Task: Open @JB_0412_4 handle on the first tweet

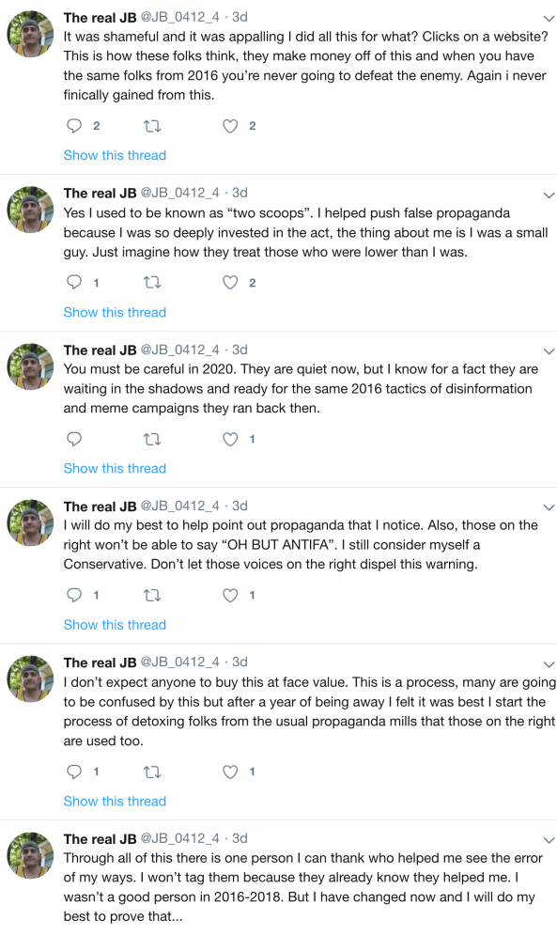Action: 179,17
